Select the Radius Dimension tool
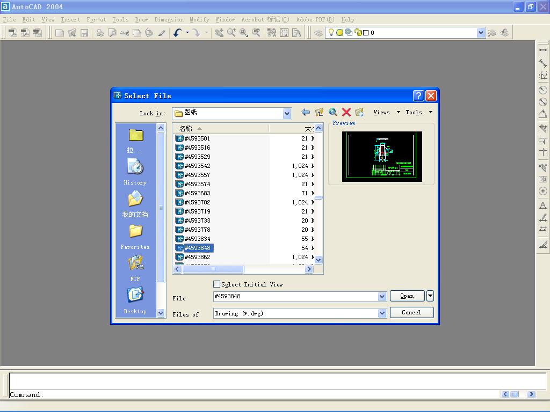Viewport: 550px width, 412px height. point(543,90)
